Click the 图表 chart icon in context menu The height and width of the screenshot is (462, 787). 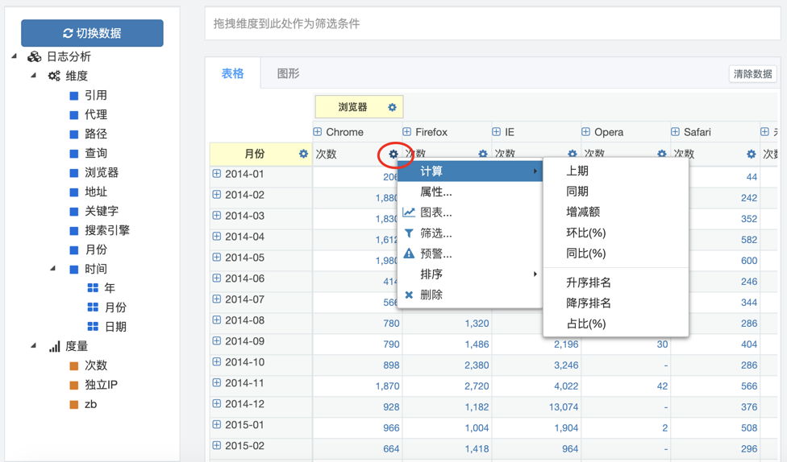click(x=410, y=212)
